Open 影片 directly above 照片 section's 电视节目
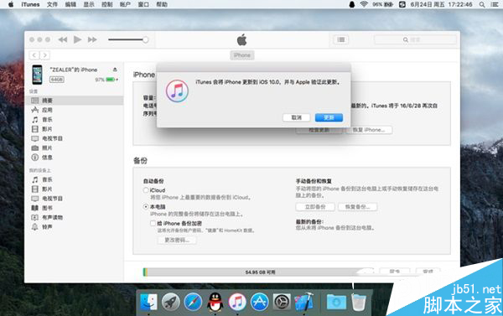Screen dimensions: 503x316 [74, 129]
